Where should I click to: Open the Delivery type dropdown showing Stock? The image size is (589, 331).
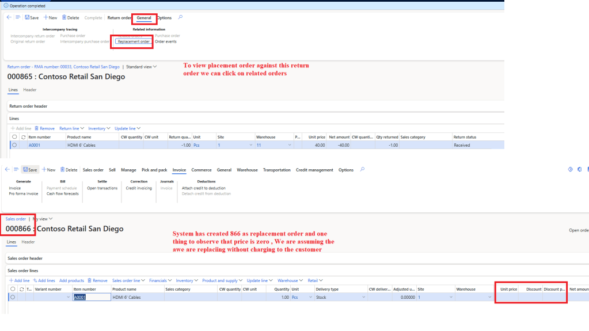[363, 297]
